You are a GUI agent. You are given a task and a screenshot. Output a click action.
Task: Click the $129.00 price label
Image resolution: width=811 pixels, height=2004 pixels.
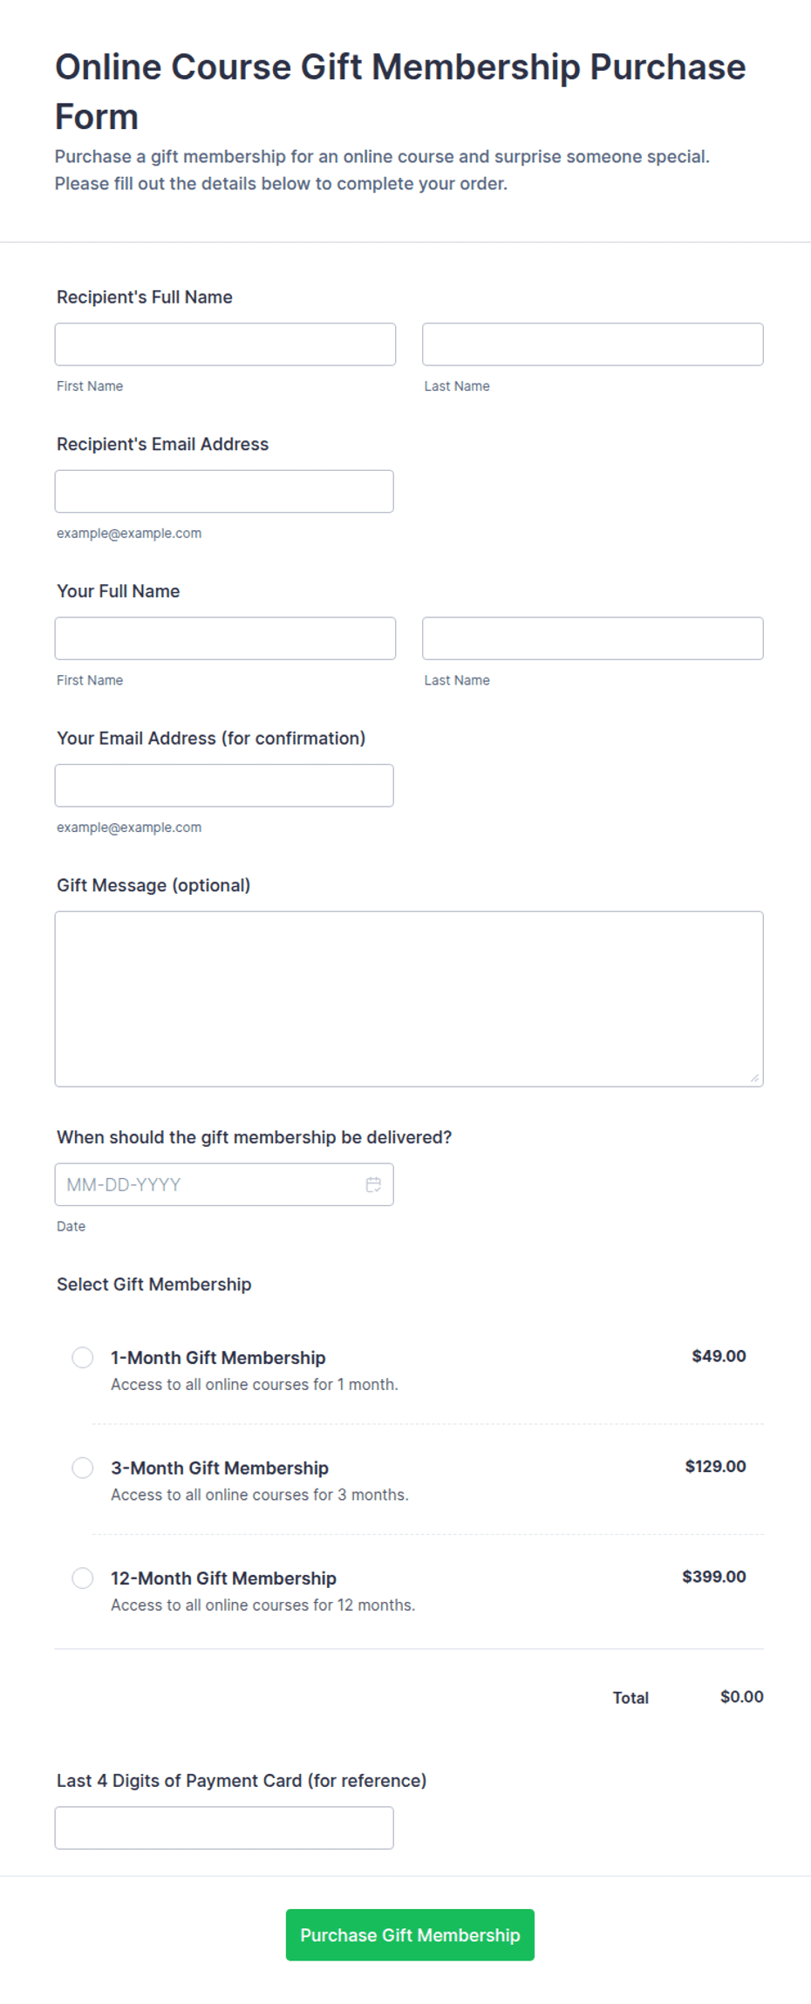[x=715, y=1466]
